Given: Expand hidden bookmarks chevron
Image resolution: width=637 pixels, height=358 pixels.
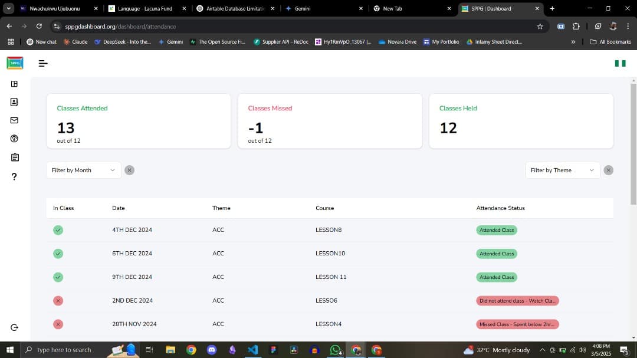Looking at the screenshot, I should click(x=573, y=42).
